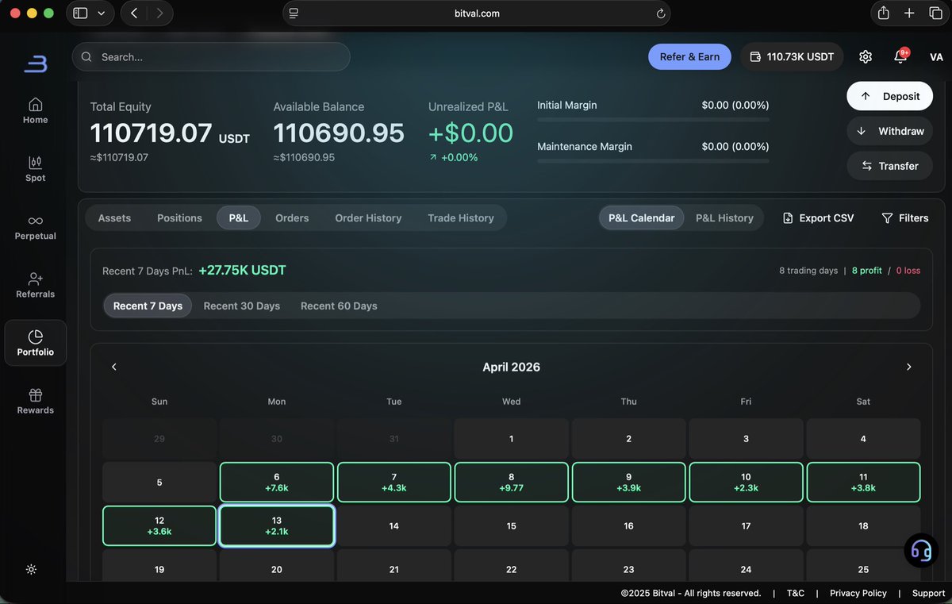Select Recent 30 Days range

click(242, 306)
